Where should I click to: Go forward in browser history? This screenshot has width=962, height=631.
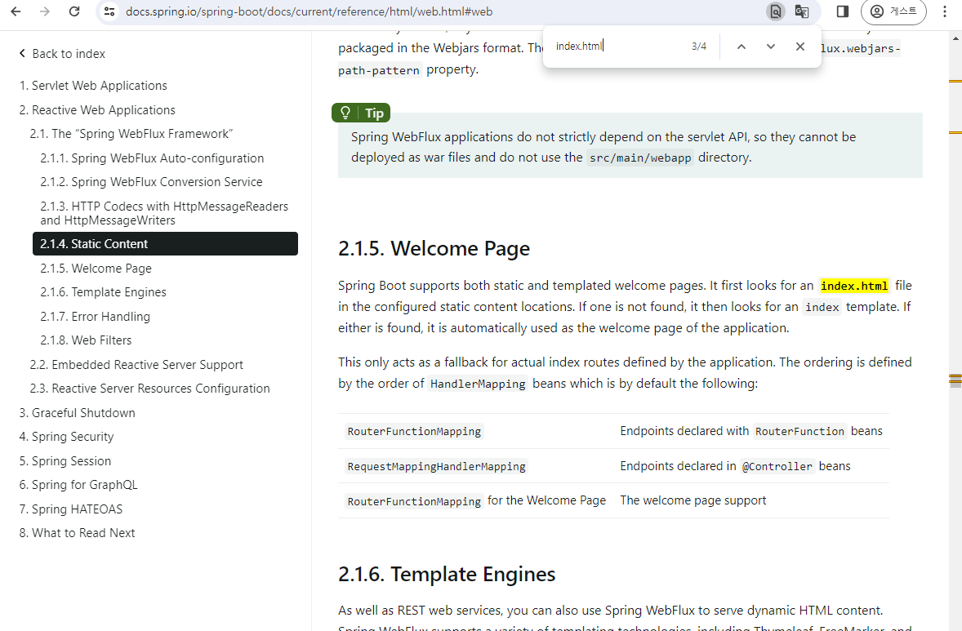pos(45,11)
